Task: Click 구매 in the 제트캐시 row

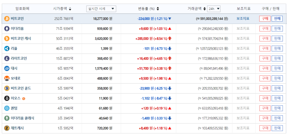Action: [265, 128]
